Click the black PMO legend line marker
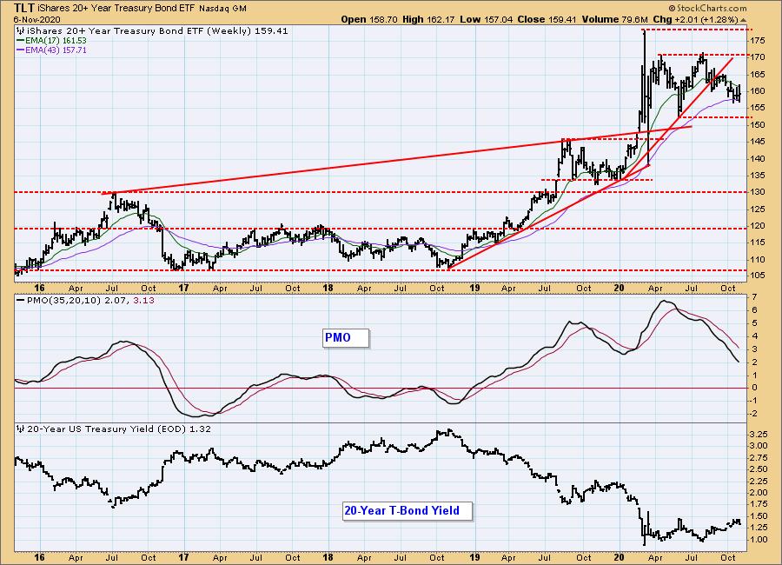This screenshot has height=565, width=782. (20, 301)
